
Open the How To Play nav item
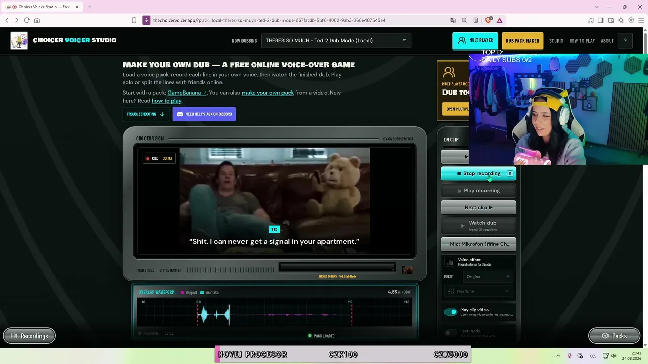point(582,41)
